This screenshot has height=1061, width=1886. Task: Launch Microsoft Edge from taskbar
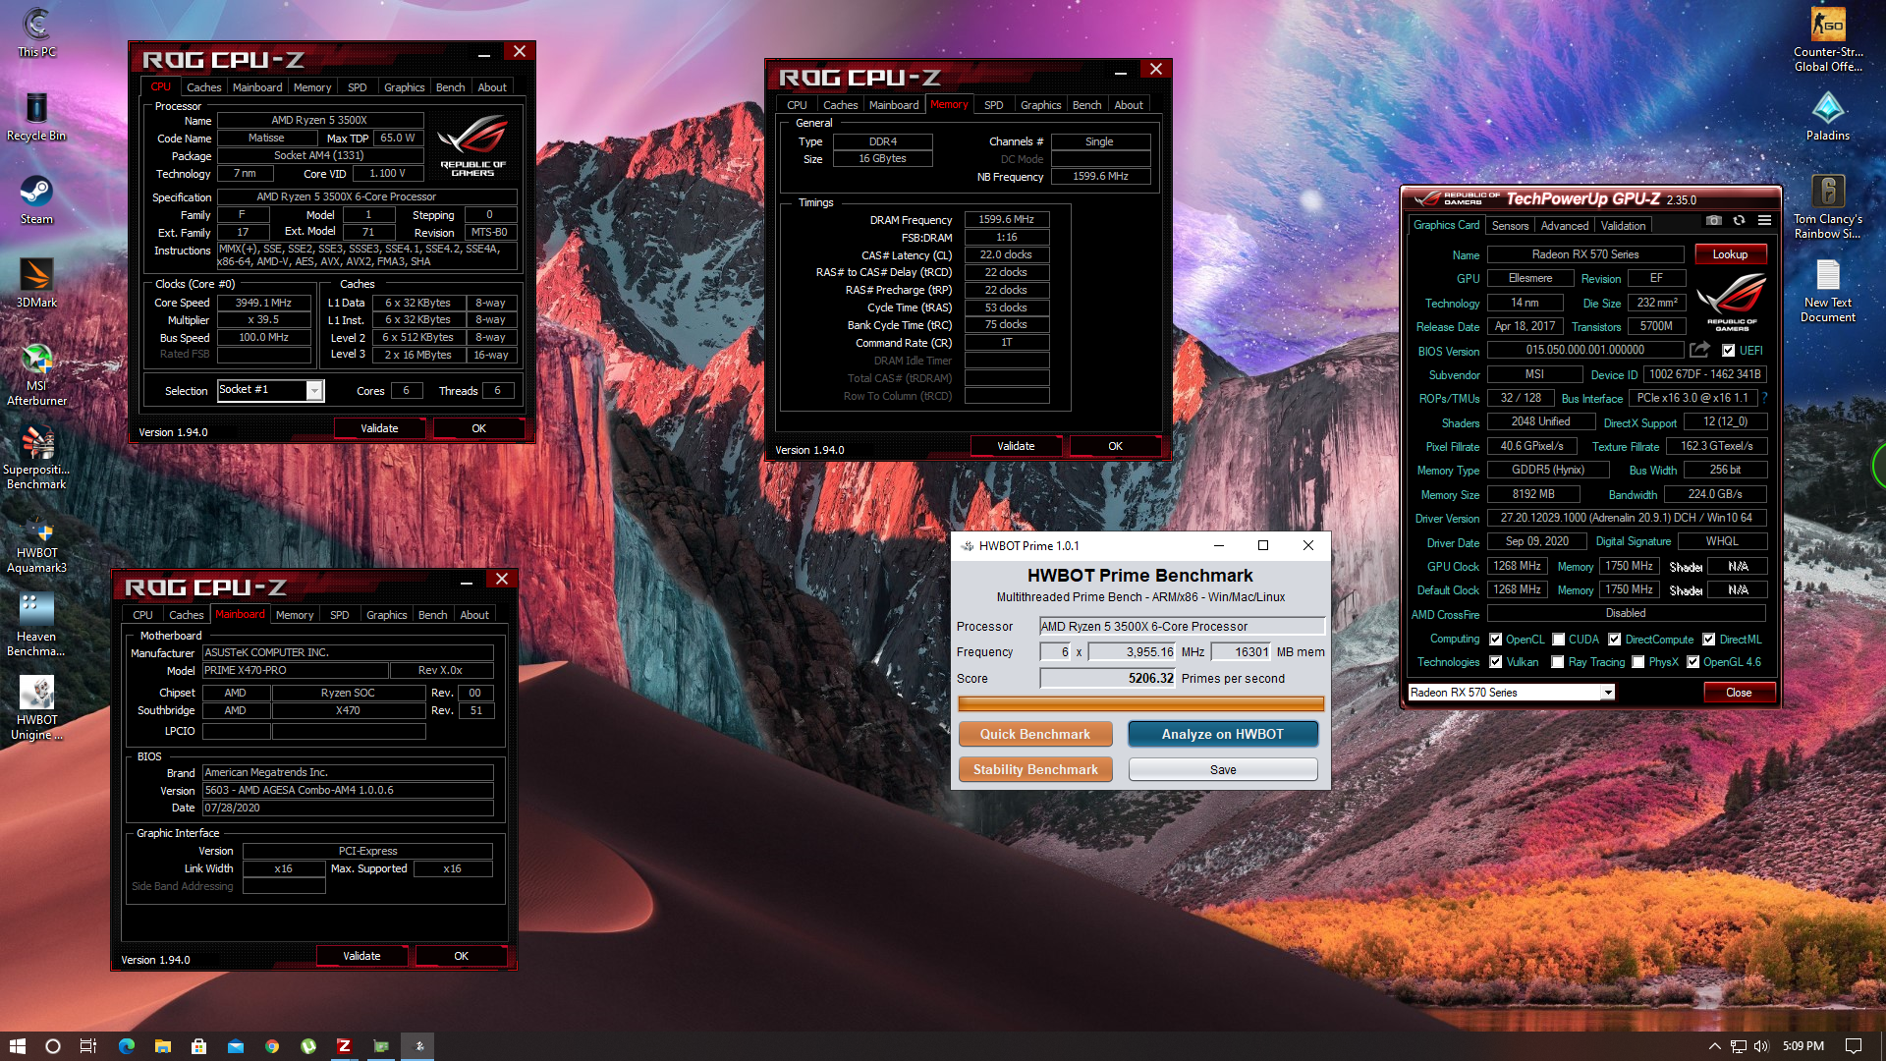click(127, 1046)
